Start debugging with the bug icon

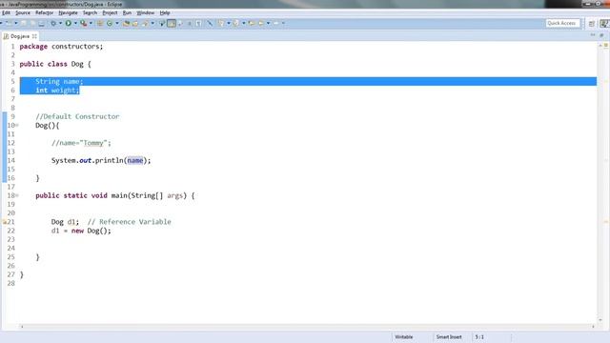(x=53, y=23)
